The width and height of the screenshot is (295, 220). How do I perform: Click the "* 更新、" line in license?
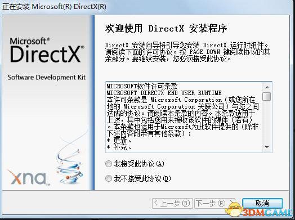119,140
